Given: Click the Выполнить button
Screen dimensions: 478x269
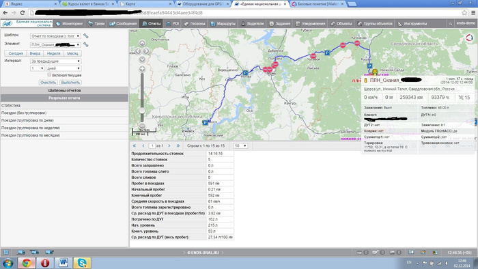Looking at the screenshot, I should coord(70,83).
